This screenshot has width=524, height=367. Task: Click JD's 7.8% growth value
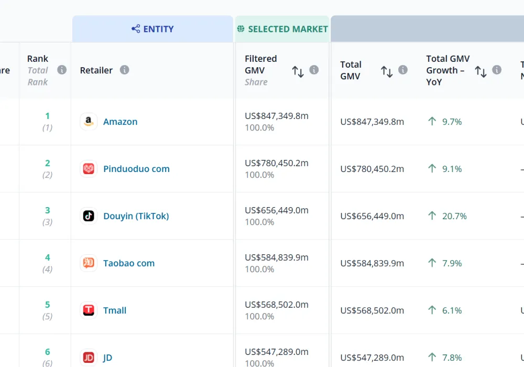[x=452, y=358]
